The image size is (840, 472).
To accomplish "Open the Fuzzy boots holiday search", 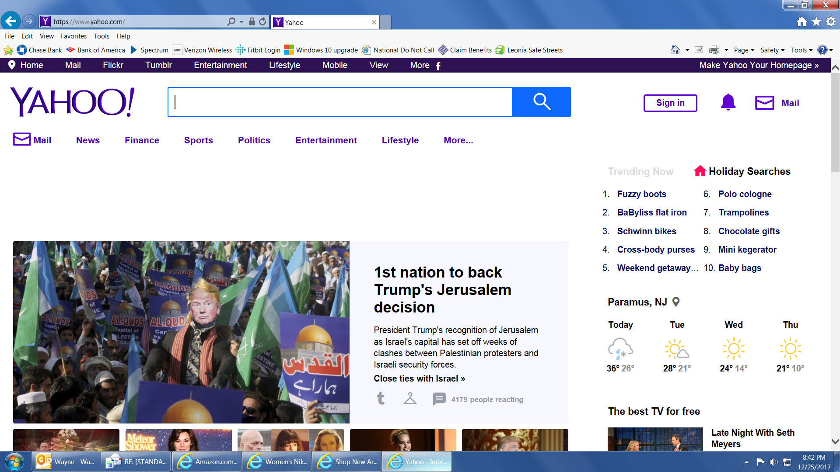I will coord(641,194).
